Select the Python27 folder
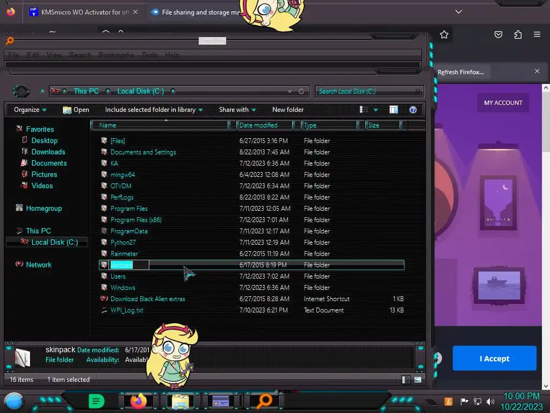 pyautogui.click(x=123, y=243)
